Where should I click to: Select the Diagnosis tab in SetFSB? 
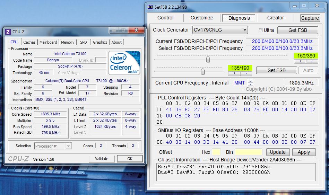coord(239,18)
